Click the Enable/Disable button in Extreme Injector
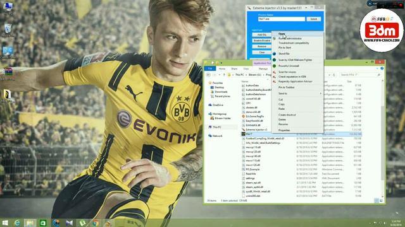The width and height of the screenshot is (405, 227). [x=261, y=40]
